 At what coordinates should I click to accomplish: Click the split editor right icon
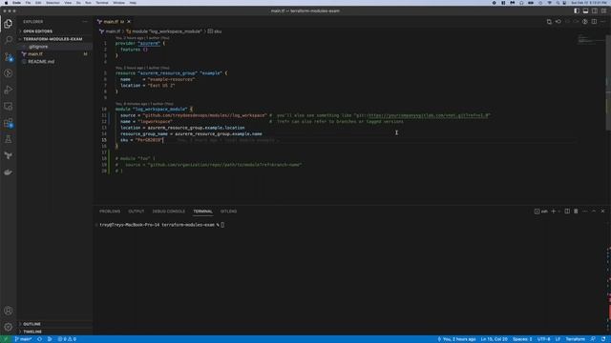(594, 22)
